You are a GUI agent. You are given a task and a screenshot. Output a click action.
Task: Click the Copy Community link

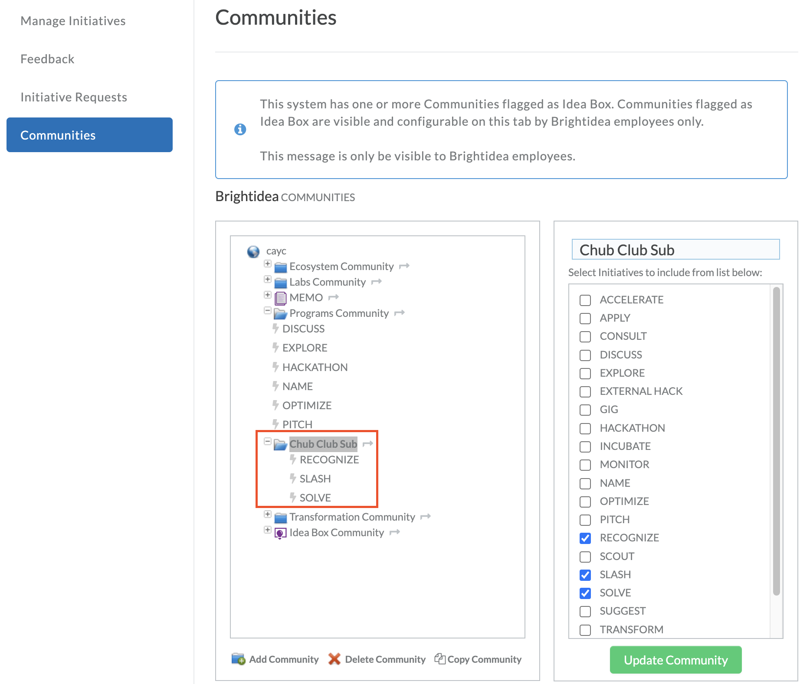pos(484,659)
